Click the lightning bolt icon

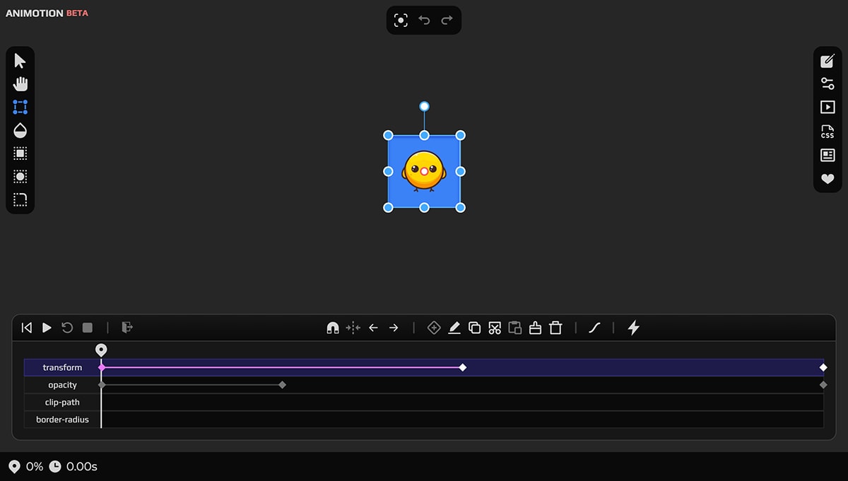coord(634,328)
